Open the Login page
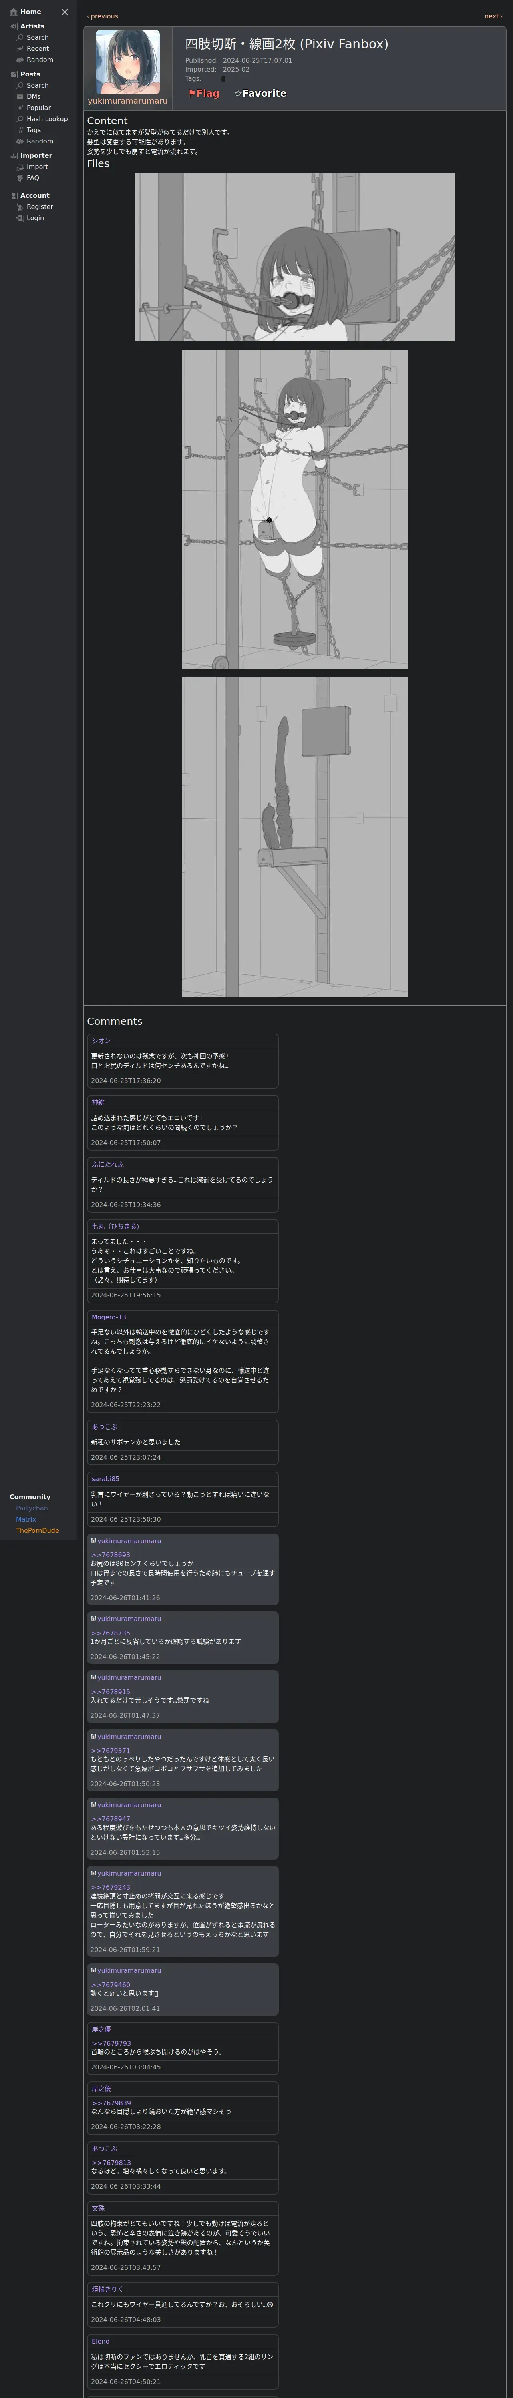Image resolution: width=513 pixels, height=2398 pixels. (x=30, y=218)
